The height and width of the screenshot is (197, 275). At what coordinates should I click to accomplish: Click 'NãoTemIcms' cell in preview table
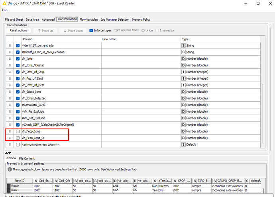coord(162,186)
